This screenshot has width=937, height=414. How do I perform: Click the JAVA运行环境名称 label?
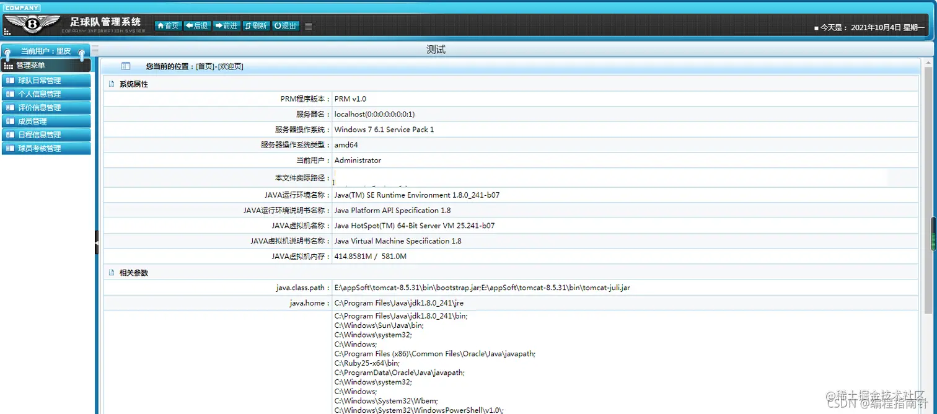pos(297,195)
